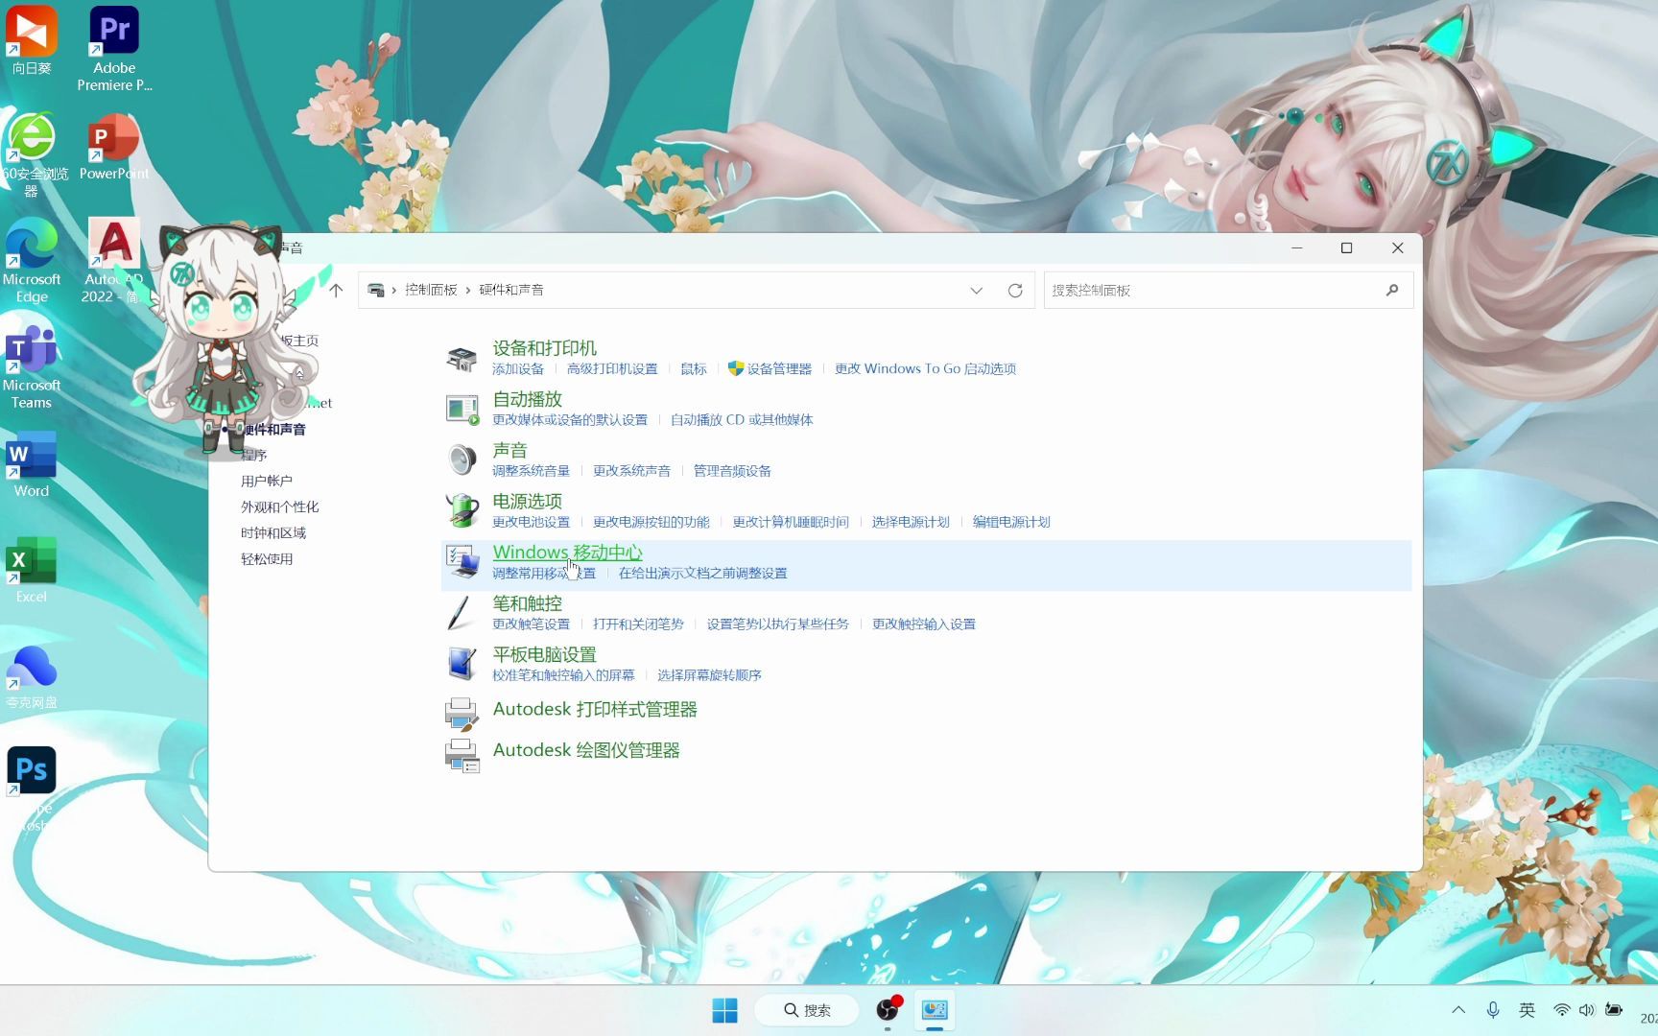
Task: Click the 调整系统音量 link
Action: tap(531, 471)
